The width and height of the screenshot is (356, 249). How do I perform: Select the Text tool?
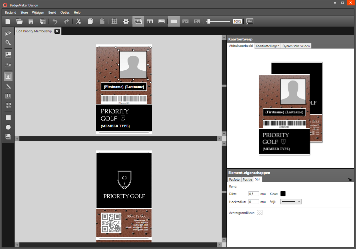click(8, 65)
